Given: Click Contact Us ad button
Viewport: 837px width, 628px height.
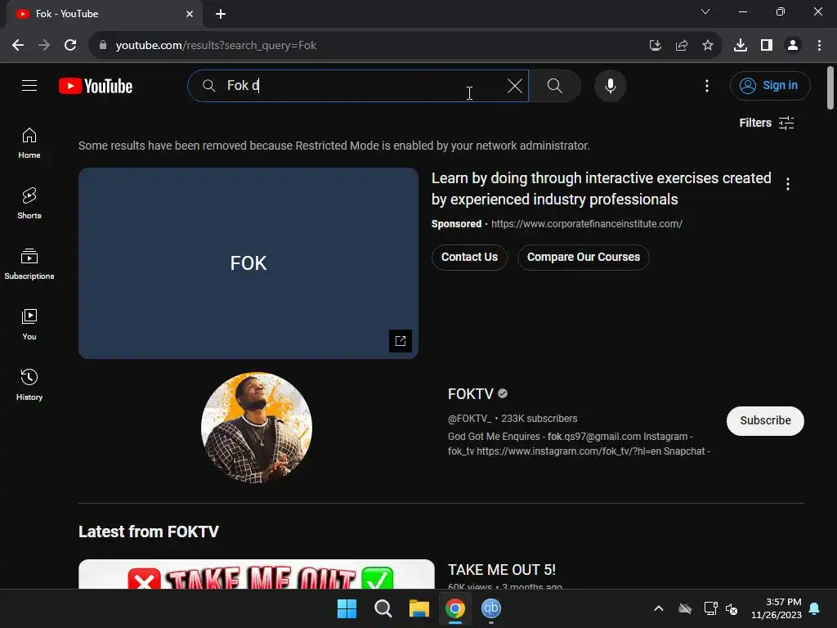Looking at the screenshot, I should [469, 258].
